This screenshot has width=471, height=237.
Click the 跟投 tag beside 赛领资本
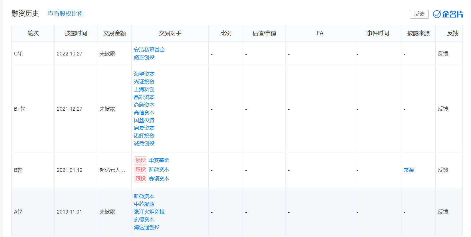[140, 179]
